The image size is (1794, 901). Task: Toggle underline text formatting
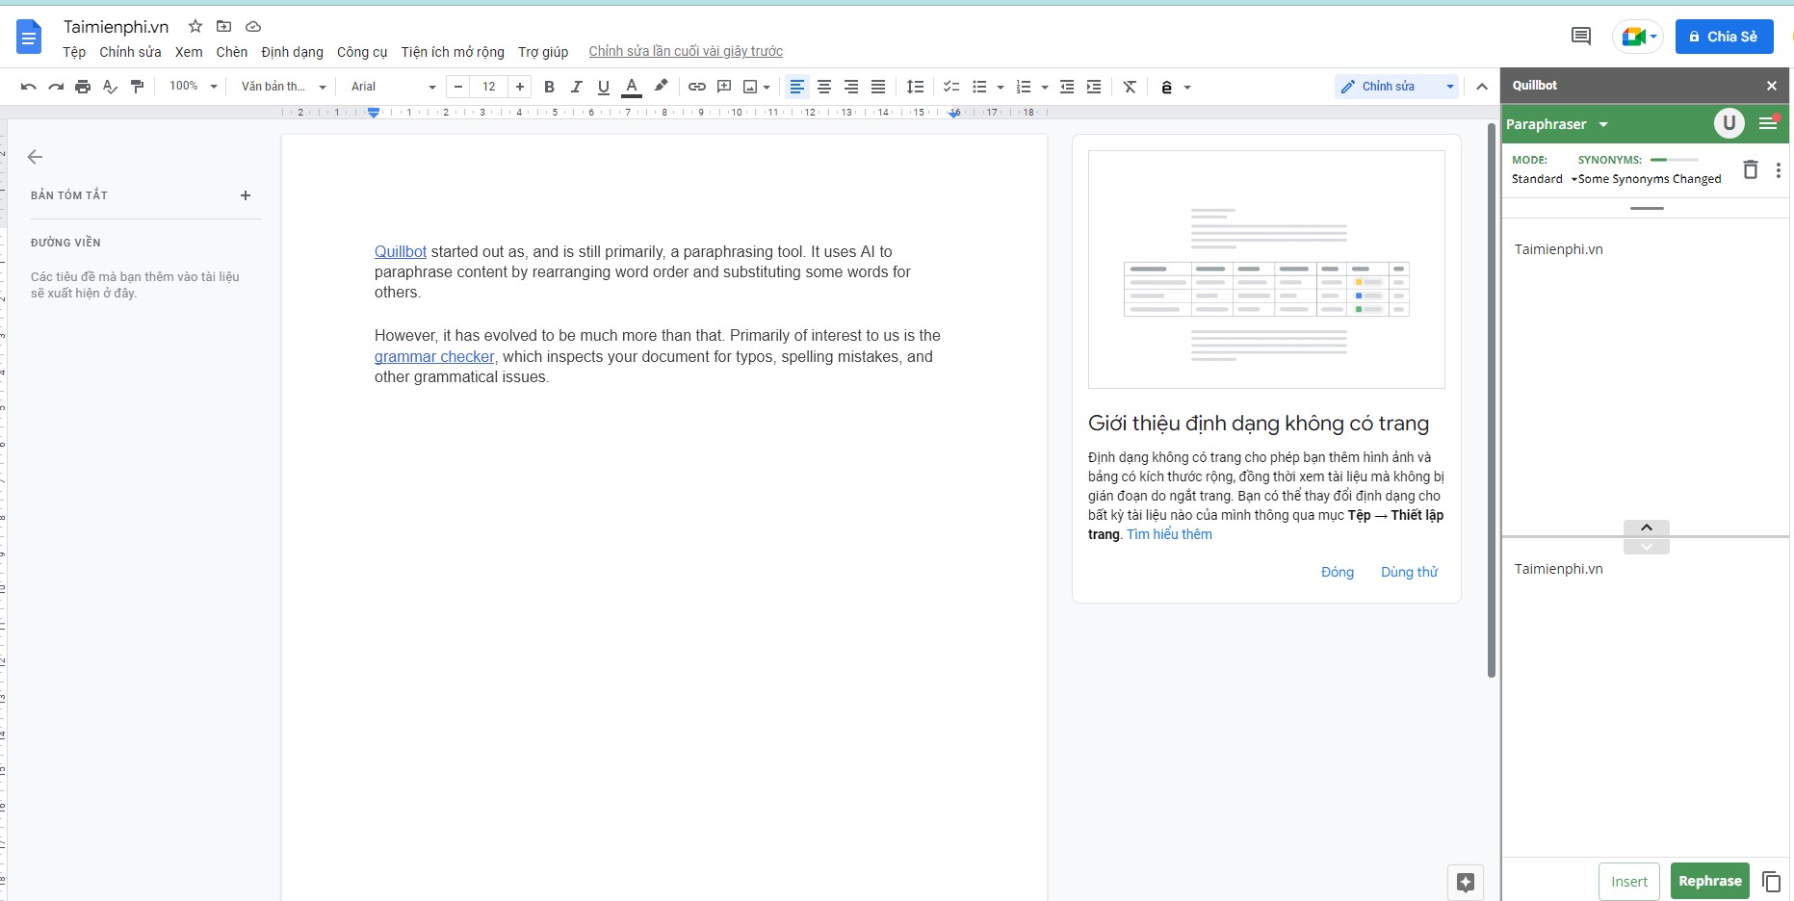pos(604,87)
